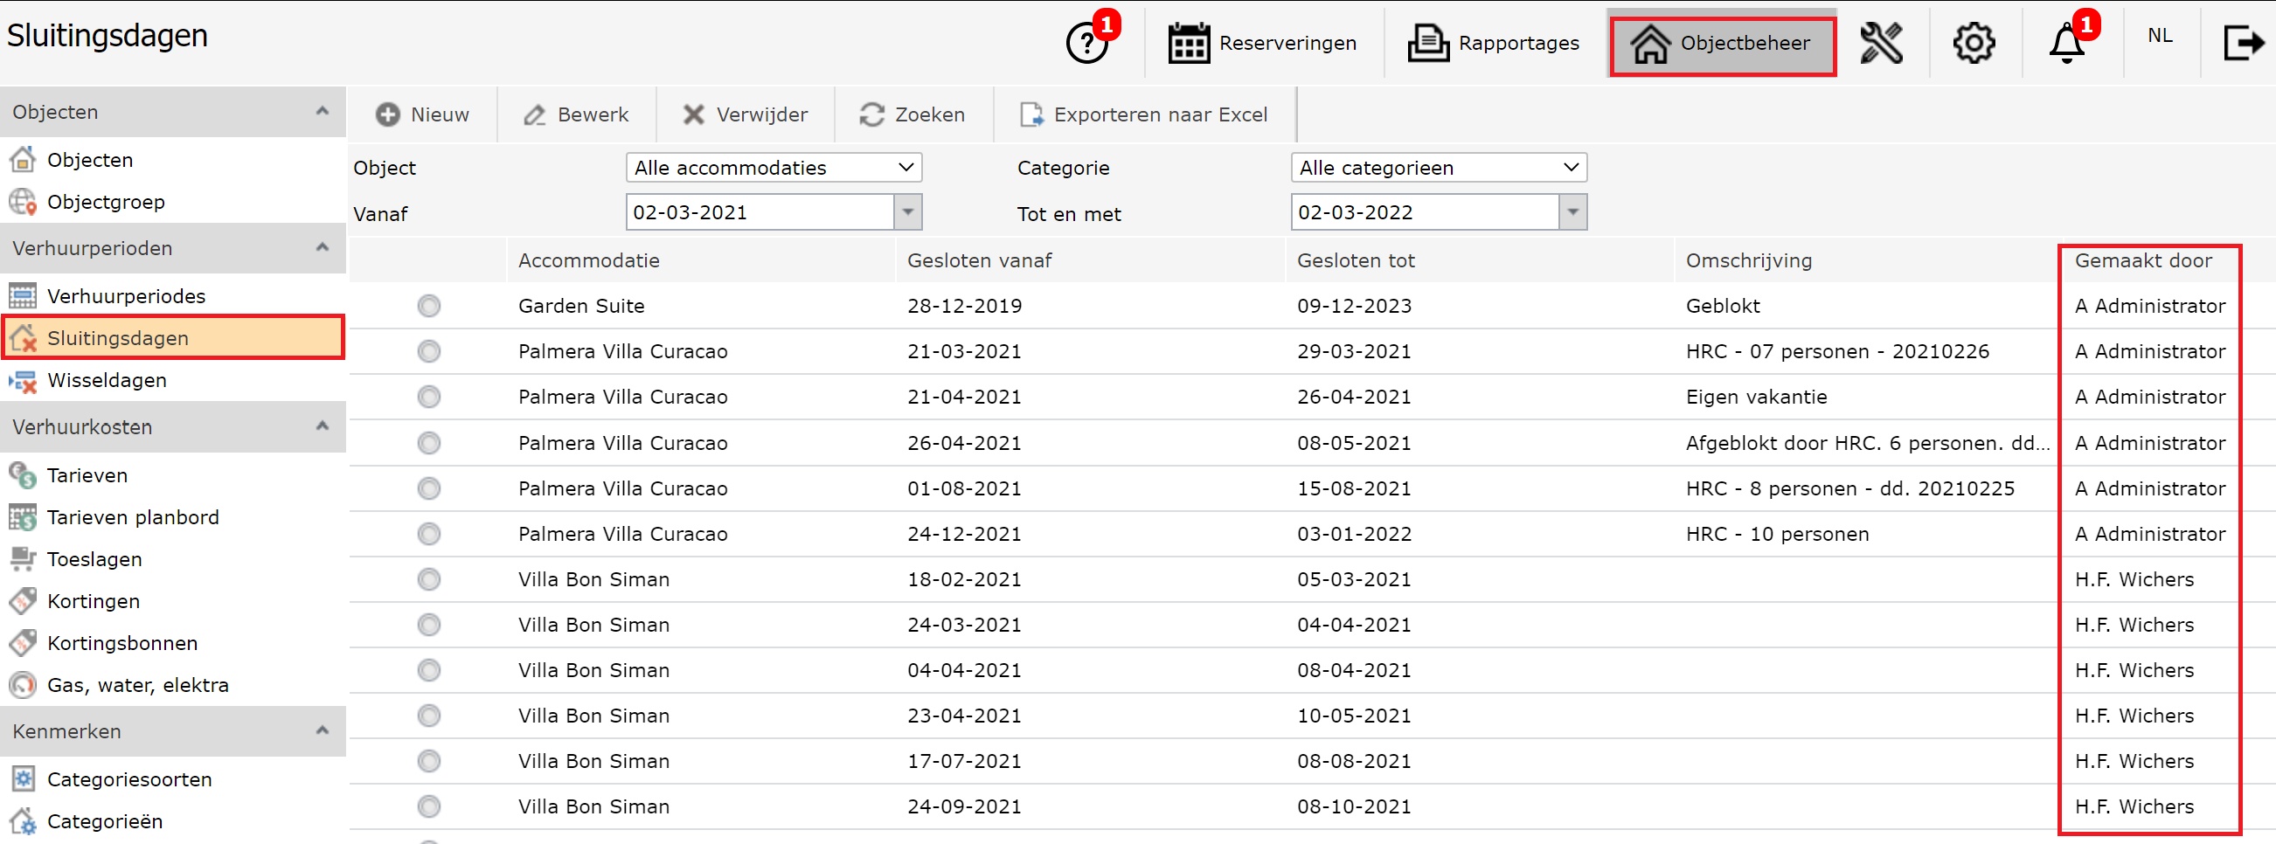Screen dimensions: 2276x844
Task: Open Categorieën in the sidebar
Action: pyautogui.click(x=105, y=822)
